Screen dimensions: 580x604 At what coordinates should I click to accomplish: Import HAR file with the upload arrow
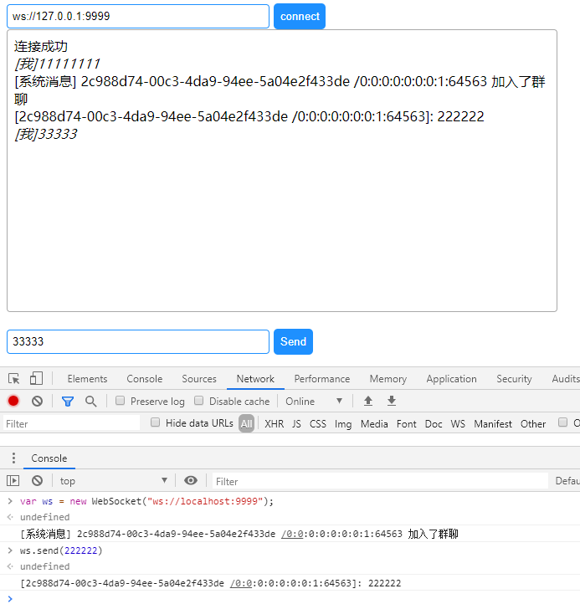(x=368, y=401)
